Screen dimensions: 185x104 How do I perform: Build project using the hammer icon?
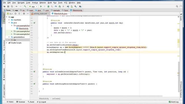point(25,6)
